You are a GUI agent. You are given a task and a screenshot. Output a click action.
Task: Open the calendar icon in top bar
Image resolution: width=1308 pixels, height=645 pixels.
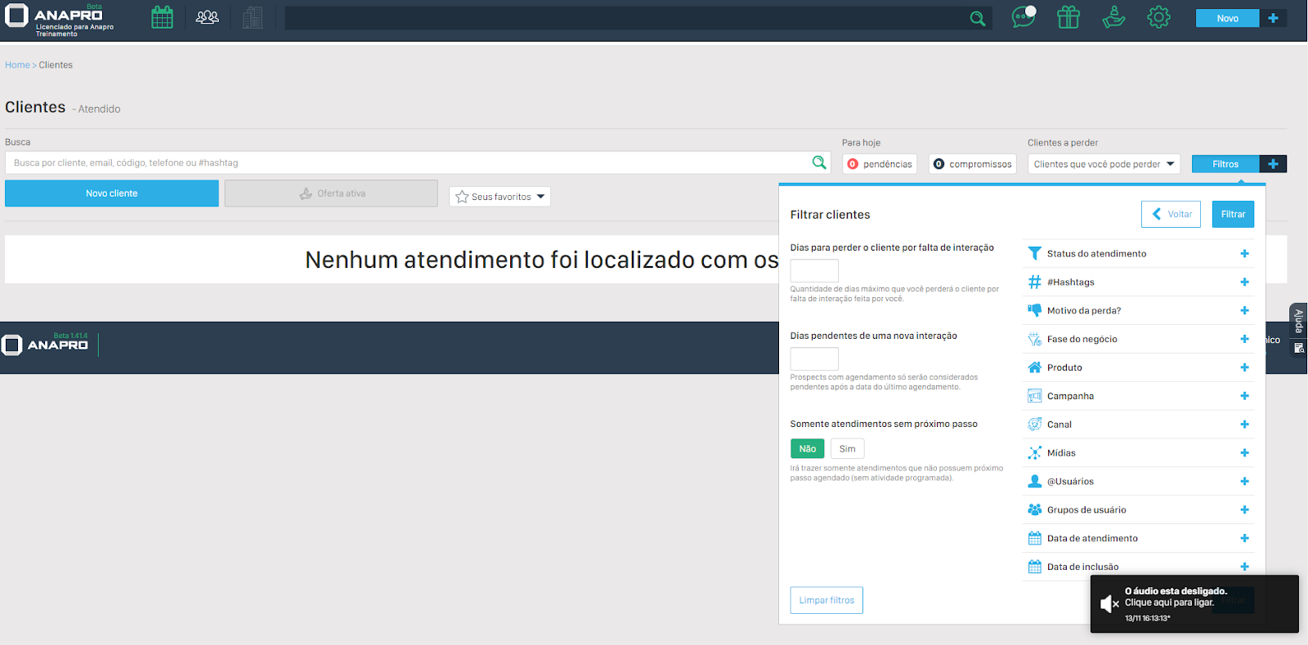coord(162,17)
